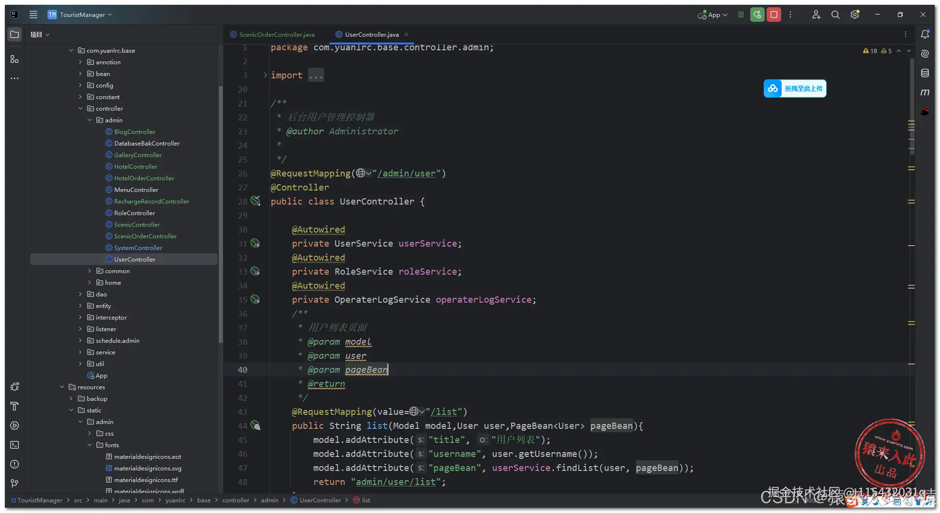Expand the bean package
Viewport: 940px width, 513px height.
[x=80, y=73]
